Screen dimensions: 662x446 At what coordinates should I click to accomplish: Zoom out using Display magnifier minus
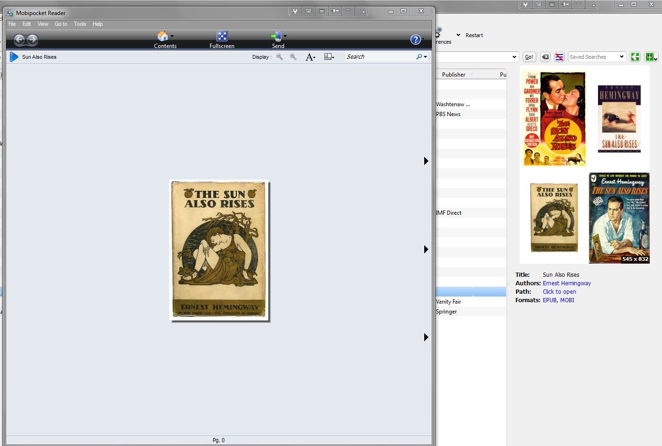(x=280, y=57)
